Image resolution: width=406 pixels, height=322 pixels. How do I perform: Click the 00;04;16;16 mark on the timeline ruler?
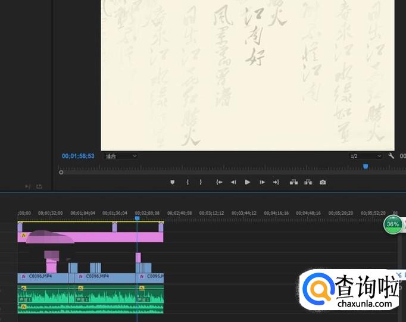click(276, 213)
